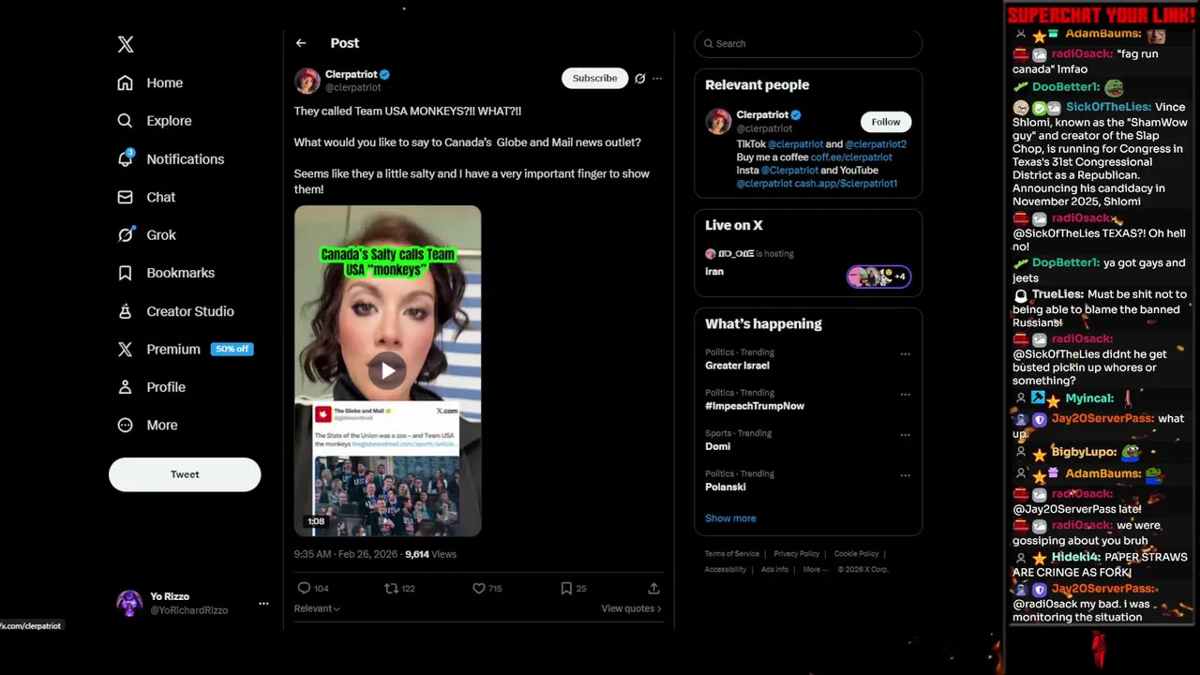Bookmark the post with bookmark icon

pos(566,588)
